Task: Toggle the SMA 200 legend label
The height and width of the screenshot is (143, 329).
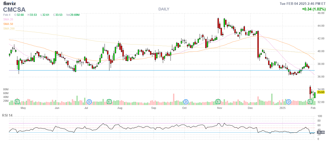Action: click(9, 28)
